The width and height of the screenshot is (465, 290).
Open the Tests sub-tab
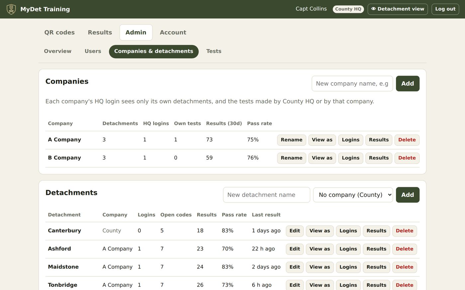pos(214,51)
